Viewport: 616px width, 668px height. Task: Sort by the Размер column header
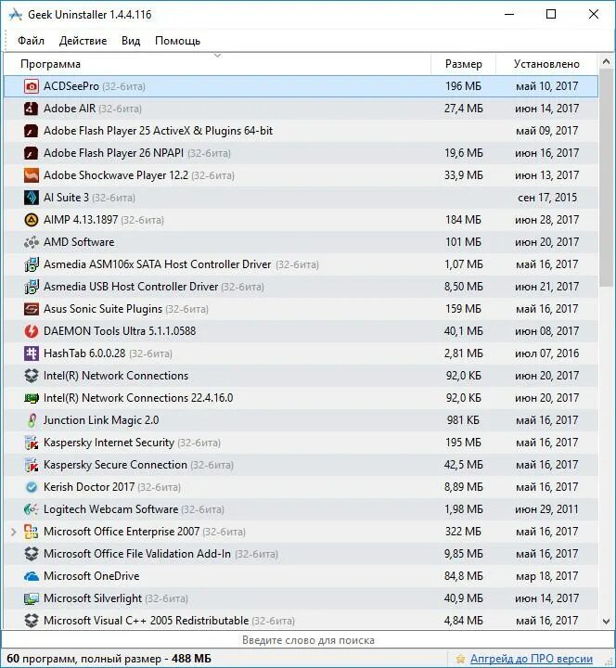point(464,64)
